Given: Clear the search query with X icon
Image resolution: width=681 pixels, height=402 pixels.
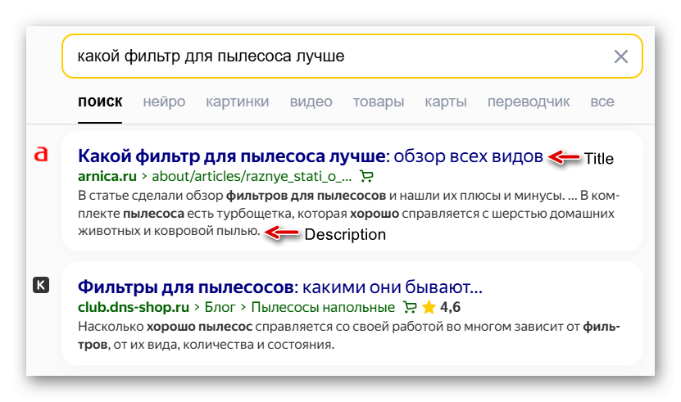Looking at the screenshot, I should coord(621,56).
